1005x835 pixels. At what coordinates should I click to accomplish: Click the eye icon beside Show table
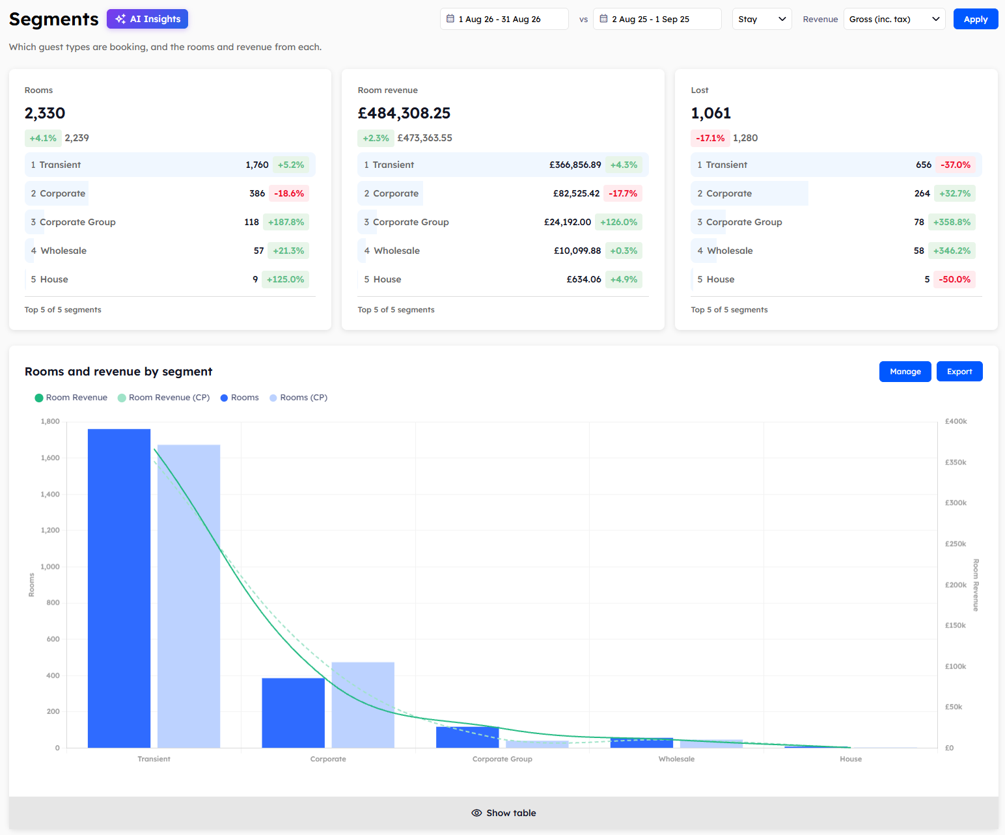476,813
